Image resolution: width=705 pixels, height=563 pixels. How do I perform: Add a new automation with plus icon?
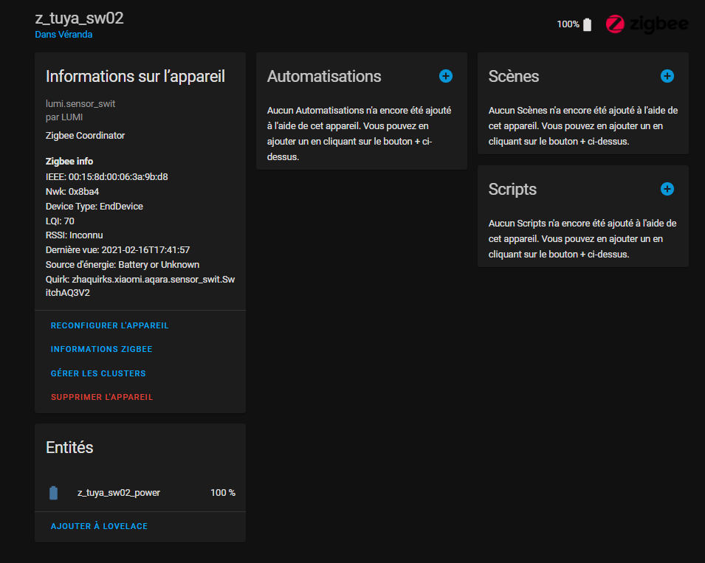click(446, 76)
